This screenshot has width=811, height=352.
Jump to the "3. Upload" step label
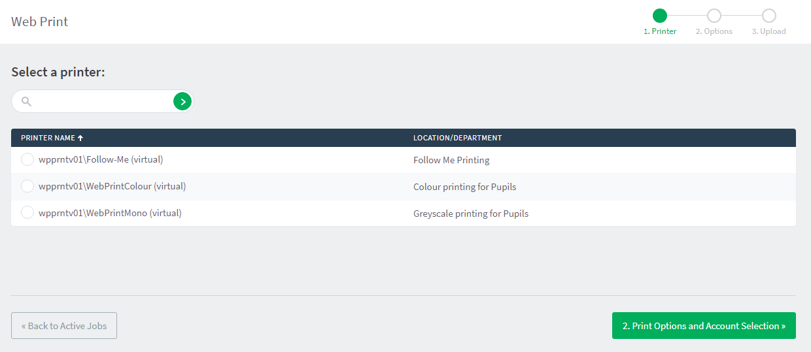768,31
